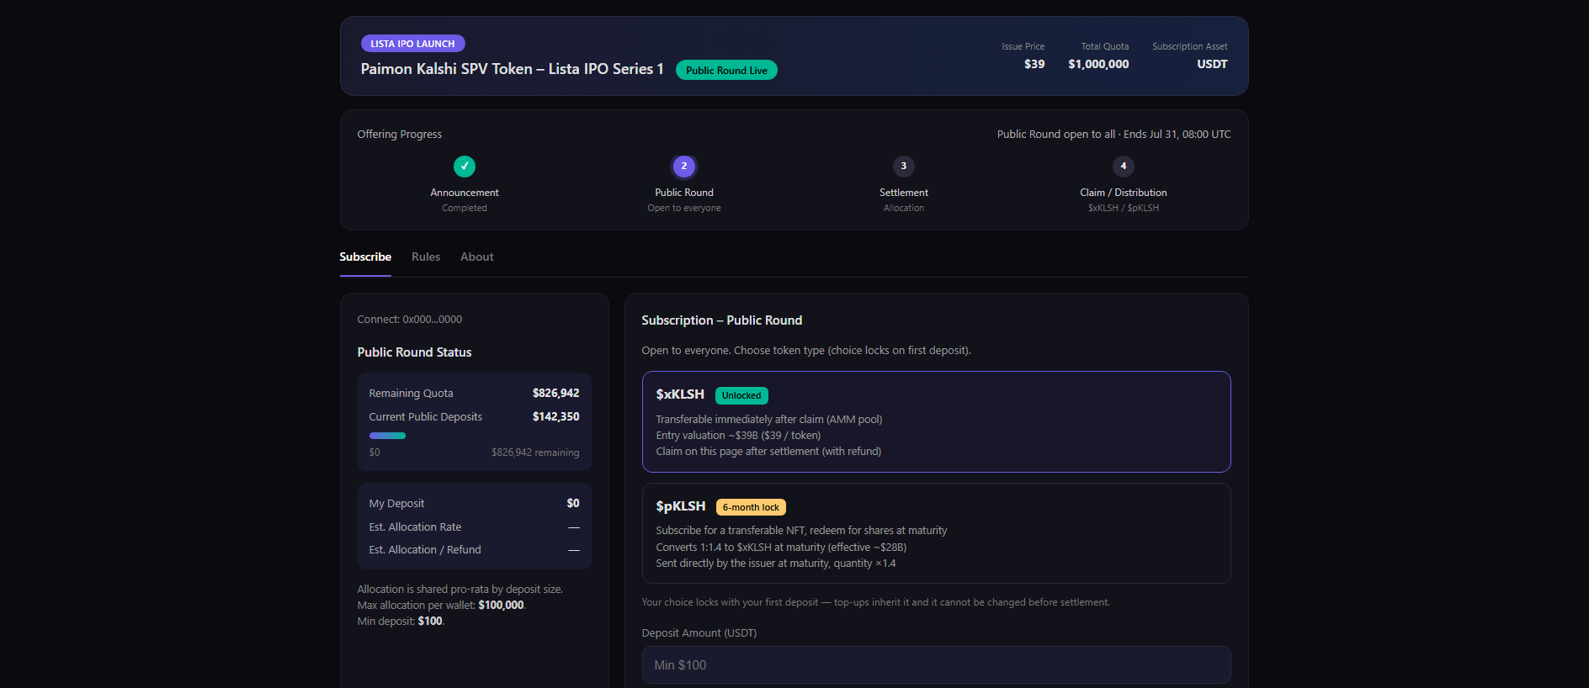This screenshot has width=1589, height=688.
Task: Click the Subscription Asset USDT value
Action: [1212, 64]
